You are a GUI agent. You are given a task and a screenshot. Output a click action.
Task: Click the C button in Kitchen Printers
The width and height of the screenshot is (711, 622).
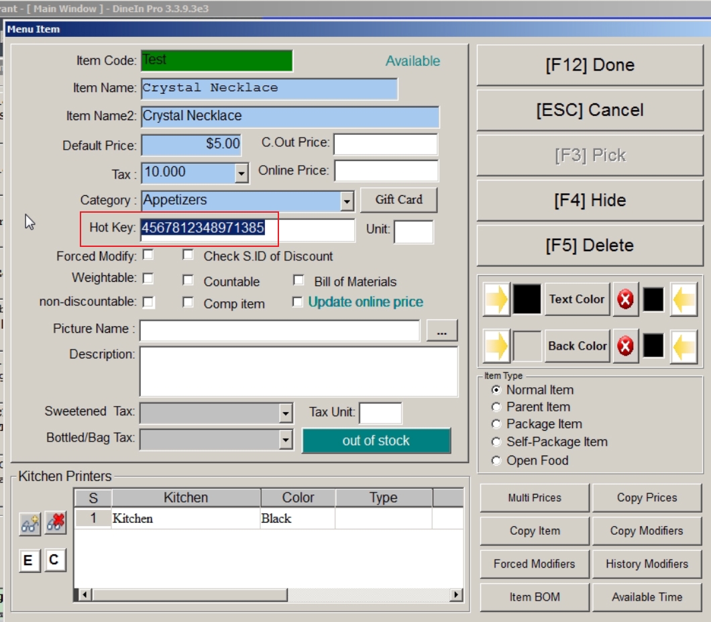(54, 560)
